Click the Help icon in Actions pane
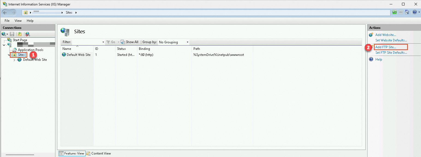Screen dimensions: 421x157 tap(371, 59)
